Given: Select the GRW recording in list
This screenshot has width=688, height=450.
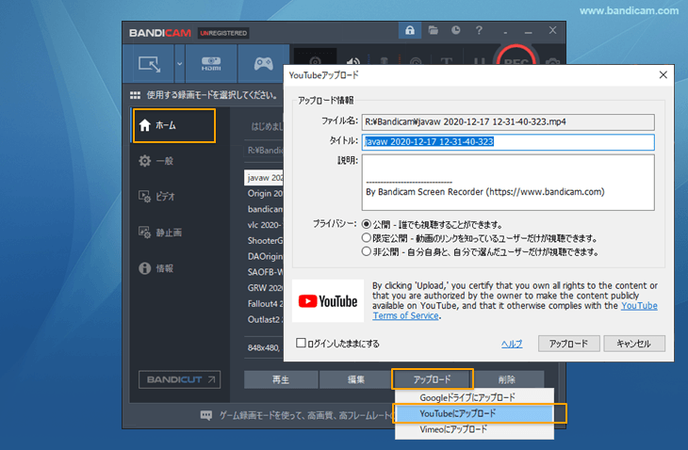Looking at the screenshot, I should [265, 288].
